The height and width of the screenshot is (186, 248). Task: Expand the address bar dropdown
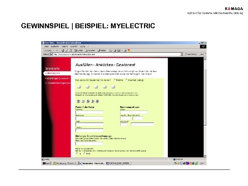182,54
